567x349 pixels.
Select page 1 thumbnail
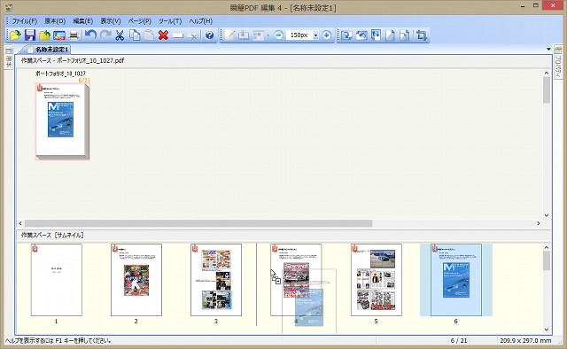[x=57, y=280]
